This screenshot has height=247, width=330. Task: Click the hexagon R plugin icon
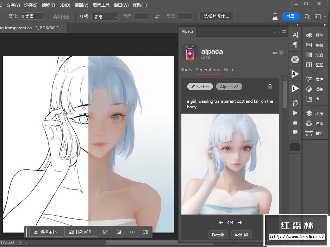tap(295, 60)
